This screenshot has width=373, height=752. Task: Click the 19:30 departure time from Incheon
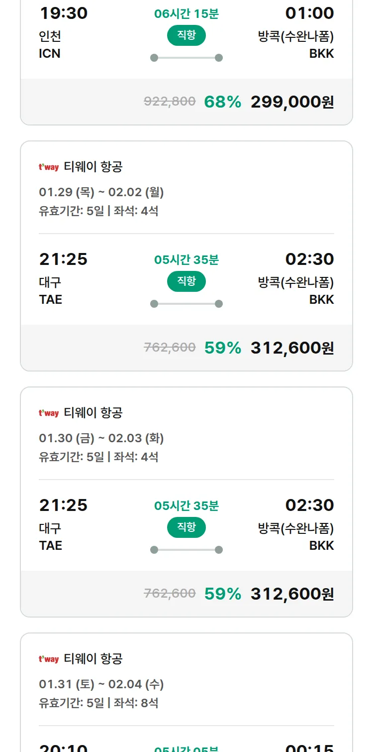(x=63, y=13)
